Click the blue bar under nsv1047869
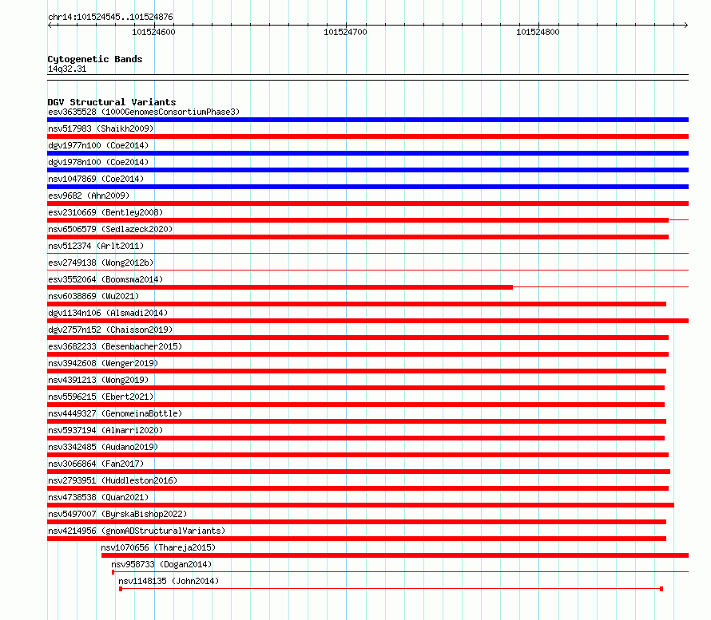711x620 pixels. (367, 187)
